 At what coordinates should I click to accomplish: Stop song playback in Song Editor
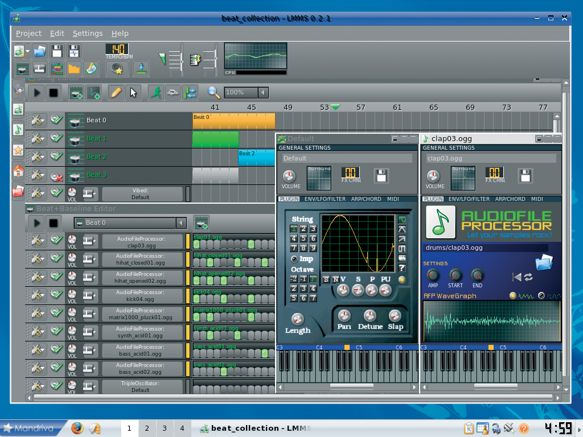[x=54, y=93]
